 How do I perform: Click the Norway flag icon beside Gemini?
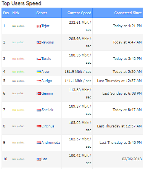click(39, 93)
